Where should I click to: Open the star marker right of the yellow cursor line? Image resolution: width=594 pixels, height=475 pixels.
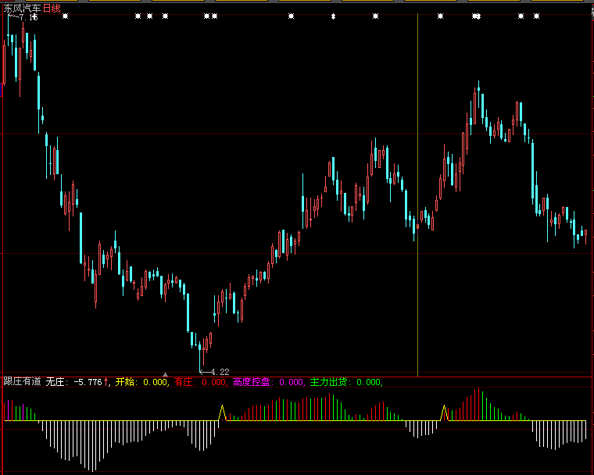440,16
